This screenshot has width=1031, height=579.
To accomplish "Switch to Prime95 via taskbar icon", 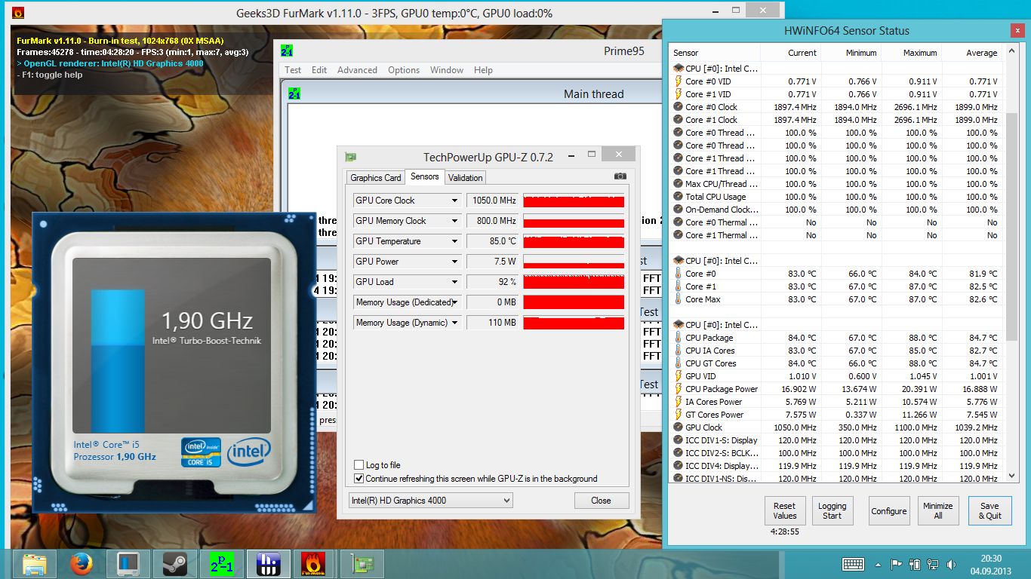I will [221, 564].
